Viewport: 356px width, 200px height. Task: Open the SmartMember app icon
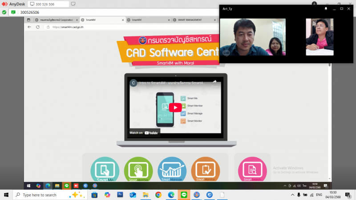pyautogui.click(x=138, y=169)
